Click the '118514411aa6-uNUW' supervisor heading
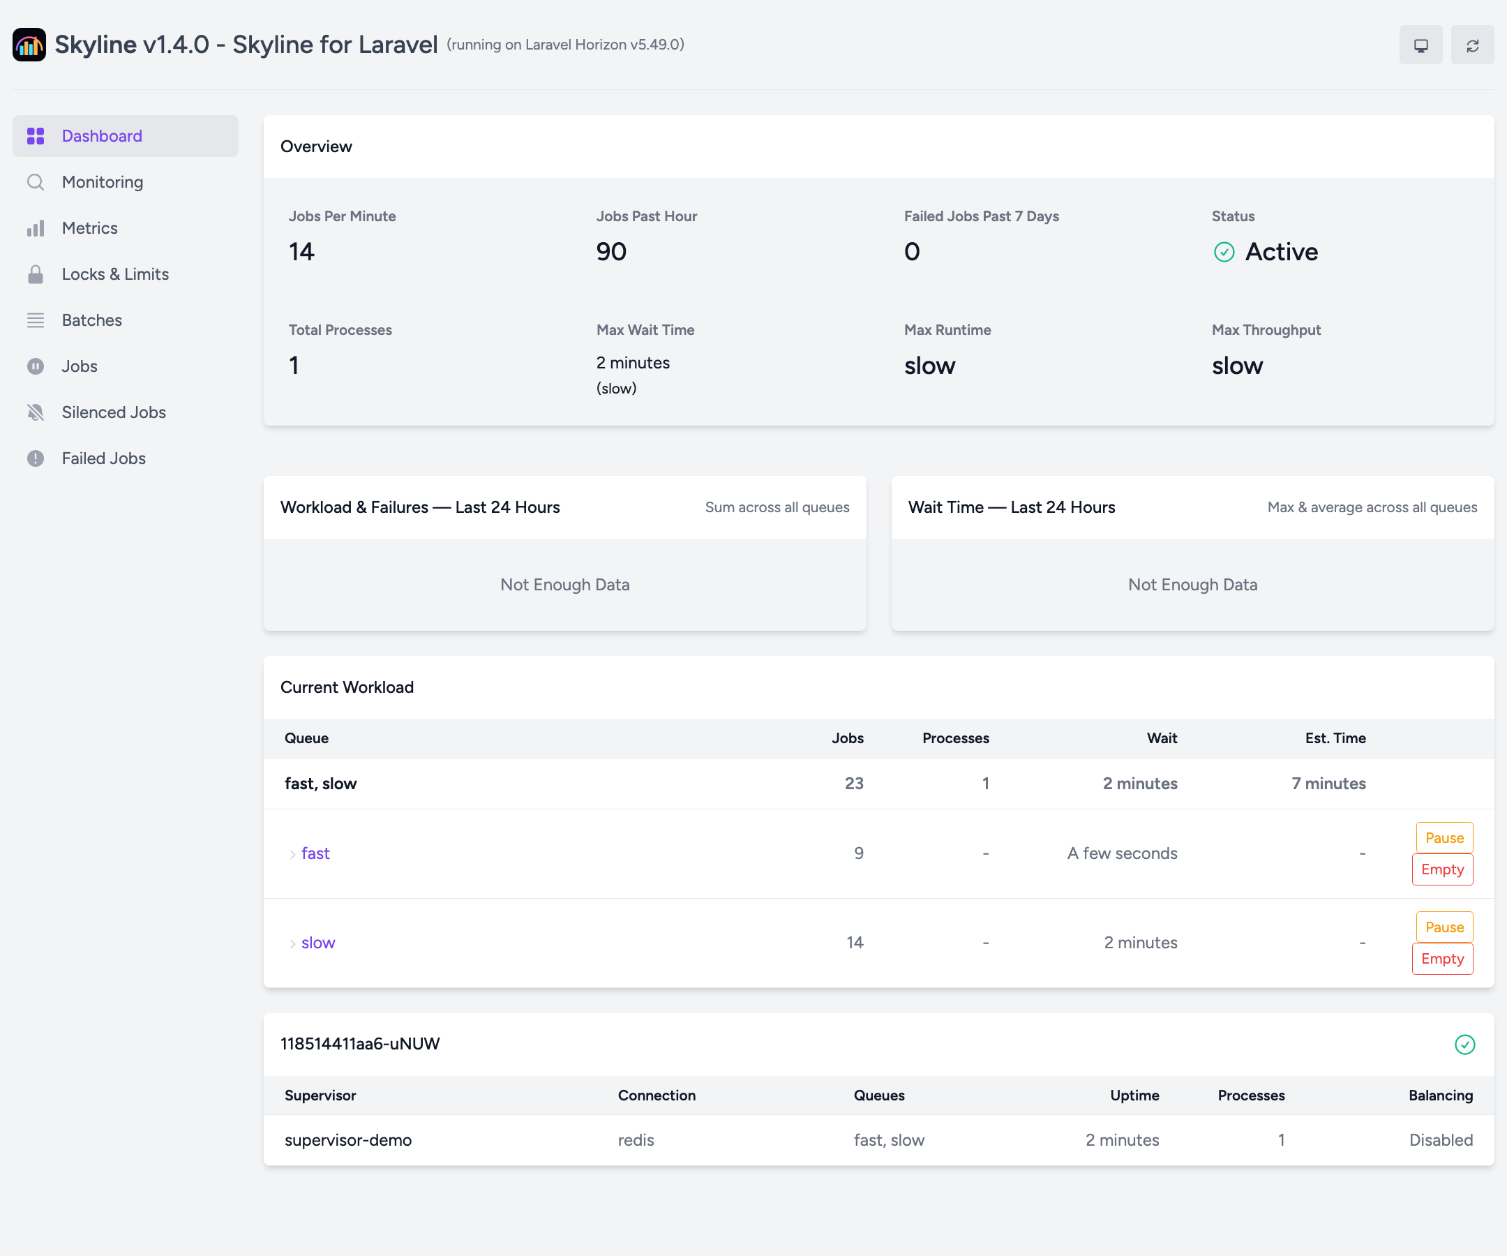Screen dimensions: 1507x1256 click(x=360, y=1044)
